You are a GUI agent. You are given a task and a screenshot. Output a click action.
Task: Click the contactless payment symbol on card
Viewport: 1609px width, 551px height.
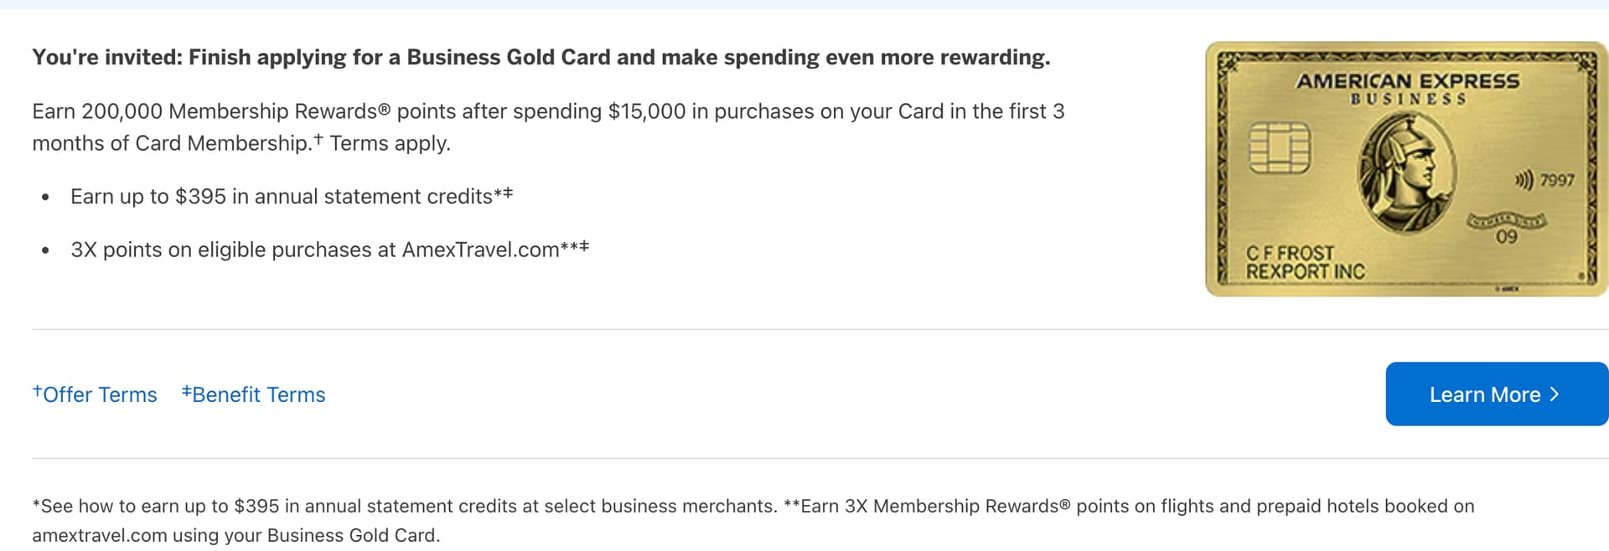1524,180
